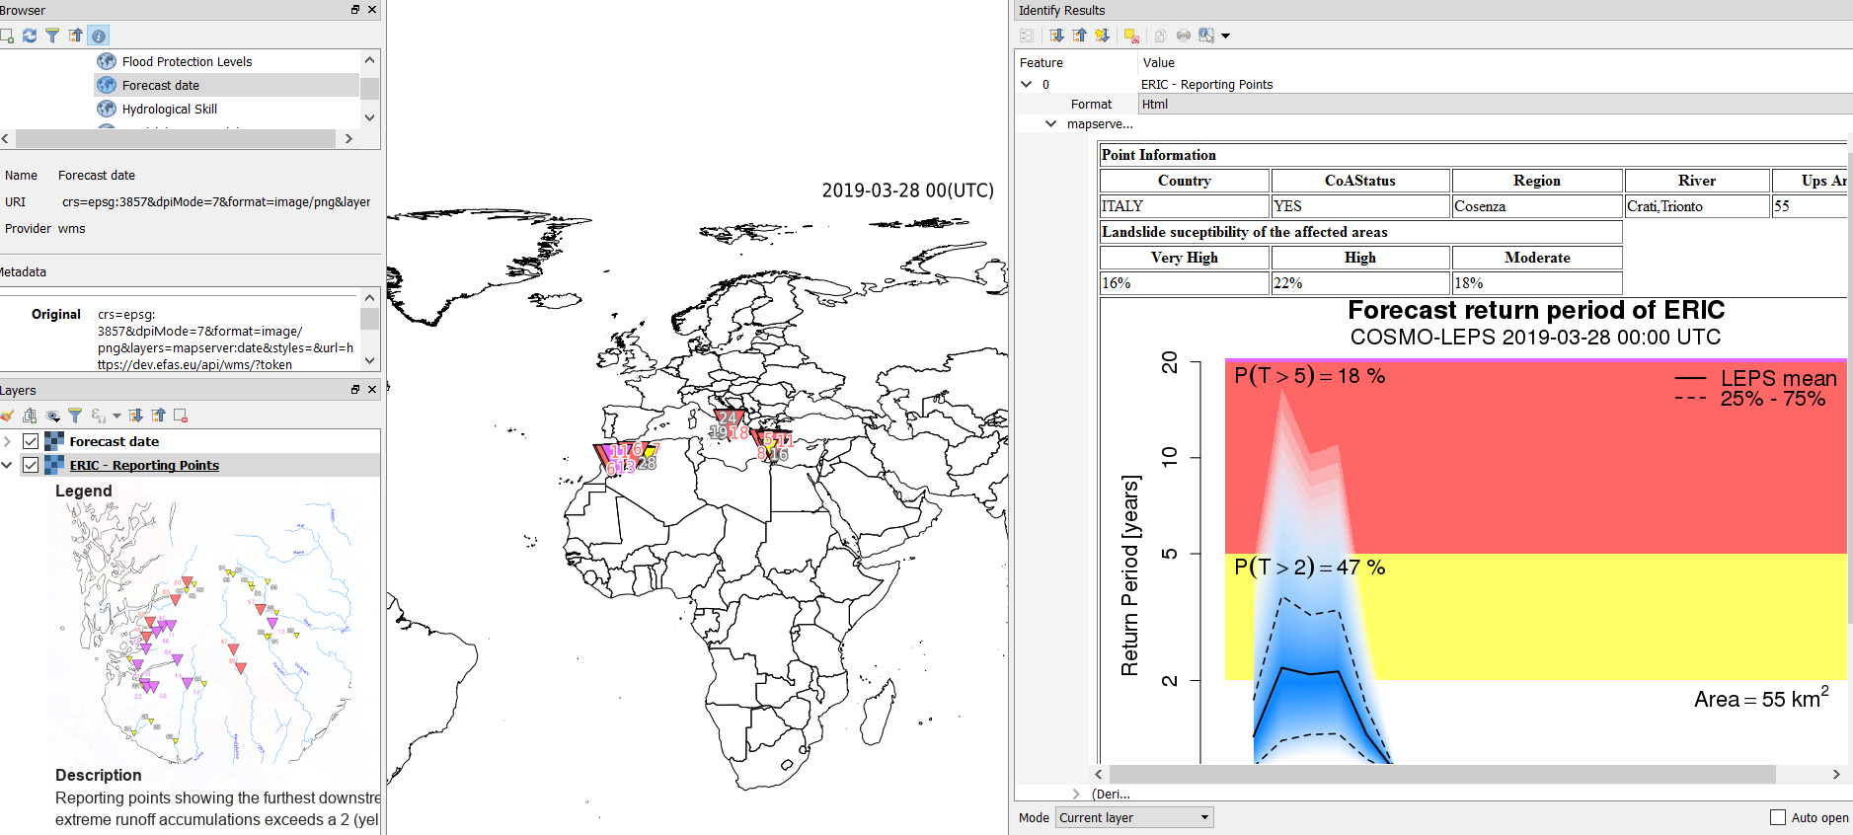Click Expand New Results by Default icon
The image size is (1853, 835).
coord(1102,36)
